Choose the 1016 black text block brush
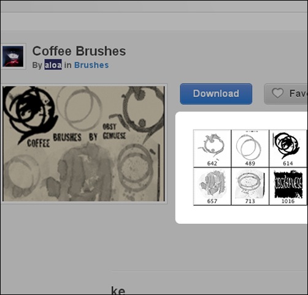Image resolution: width=308 pixels, height=295 pixels. click(x=288, y=186)
